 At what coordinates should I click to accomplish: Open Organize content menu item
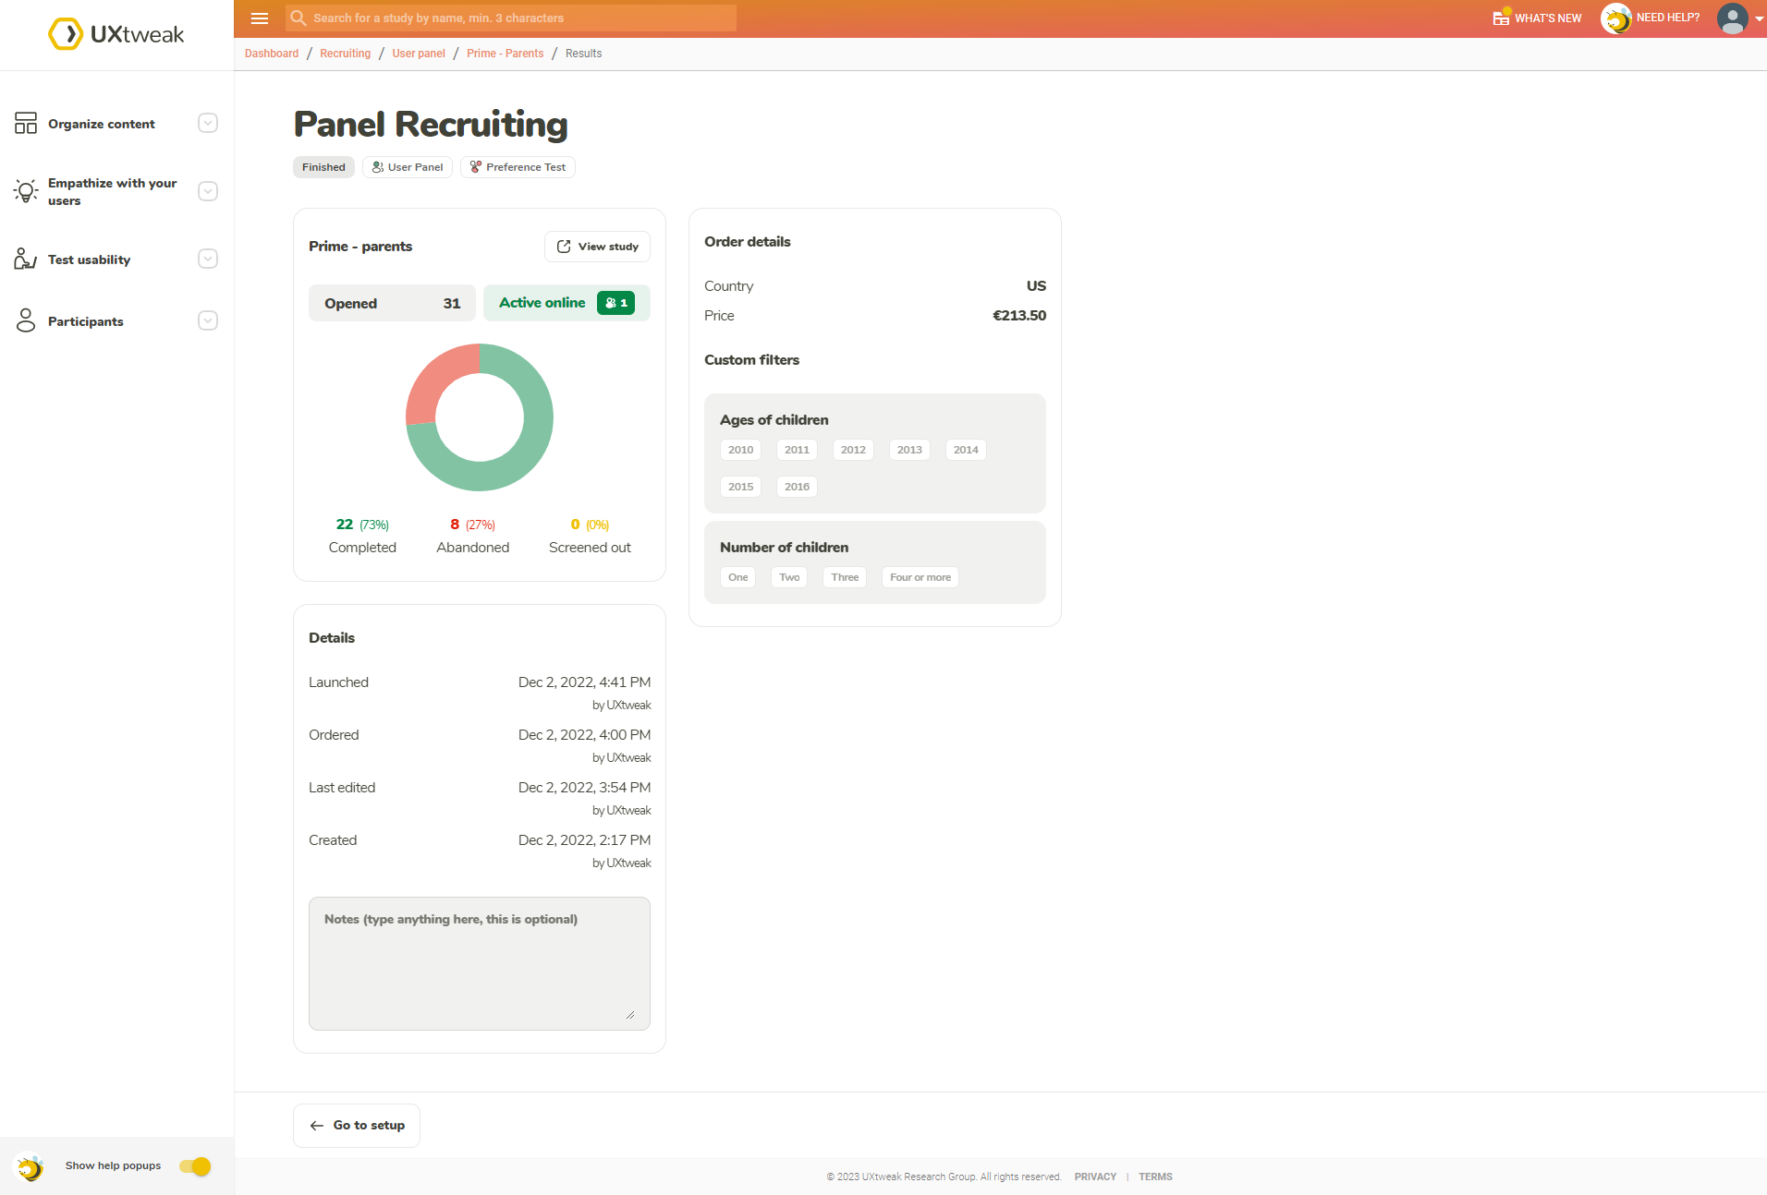pyautogui.click(x=102, y=124)
